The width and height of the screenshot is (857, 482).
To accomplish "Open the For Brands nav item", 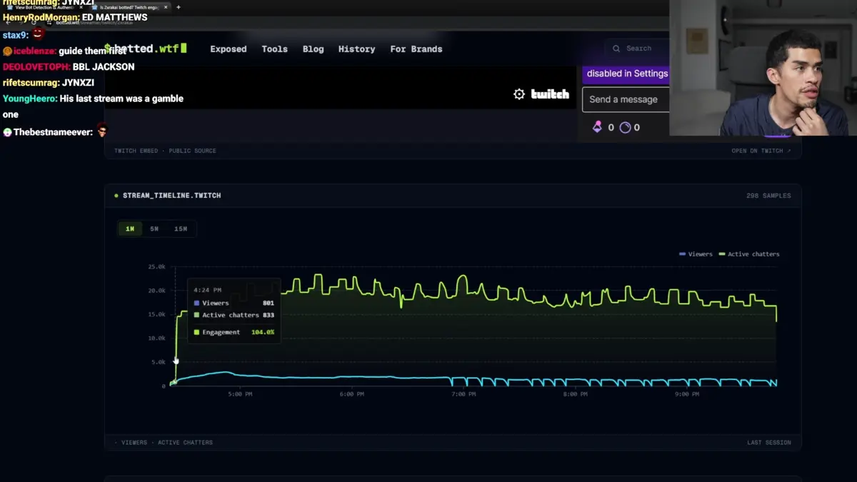I will coord(416,49).
